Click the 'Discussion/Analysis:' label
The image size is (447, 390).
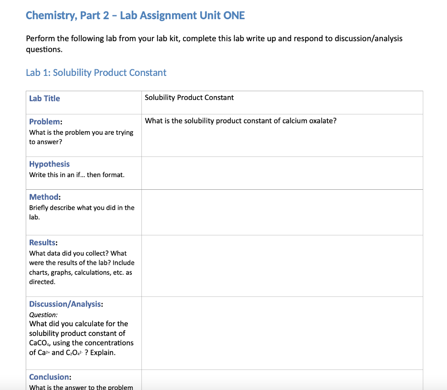[66, 304]
